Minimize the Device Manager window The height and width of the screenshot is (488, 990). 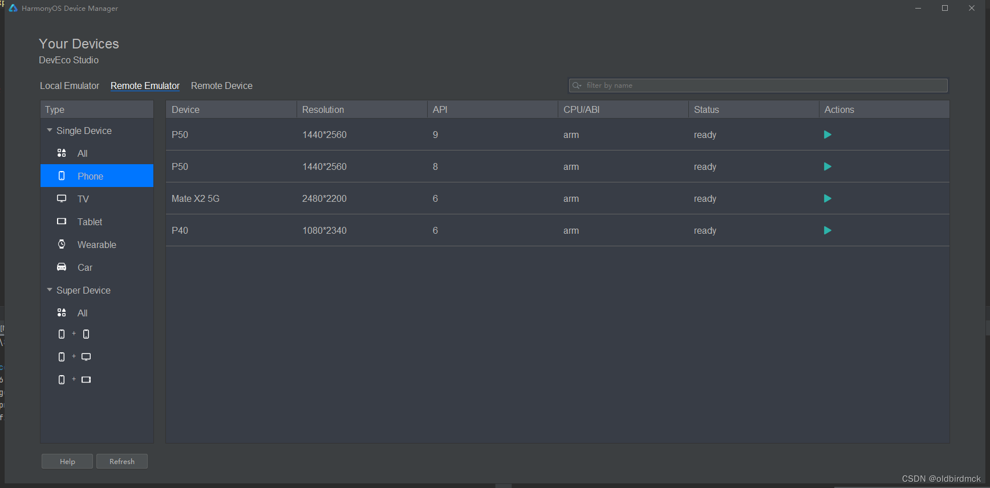pos(918,8)
